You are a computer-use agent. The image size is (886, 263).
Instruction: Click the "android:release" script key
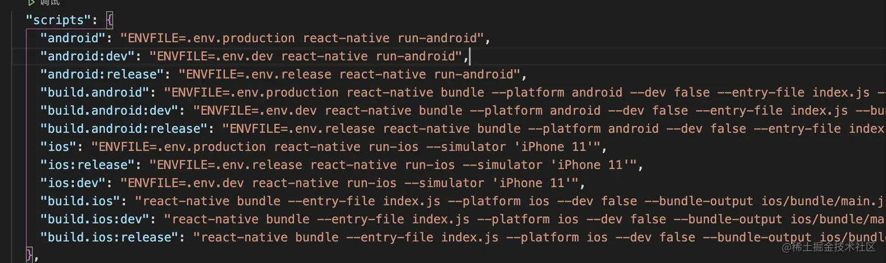click(102, 74)
